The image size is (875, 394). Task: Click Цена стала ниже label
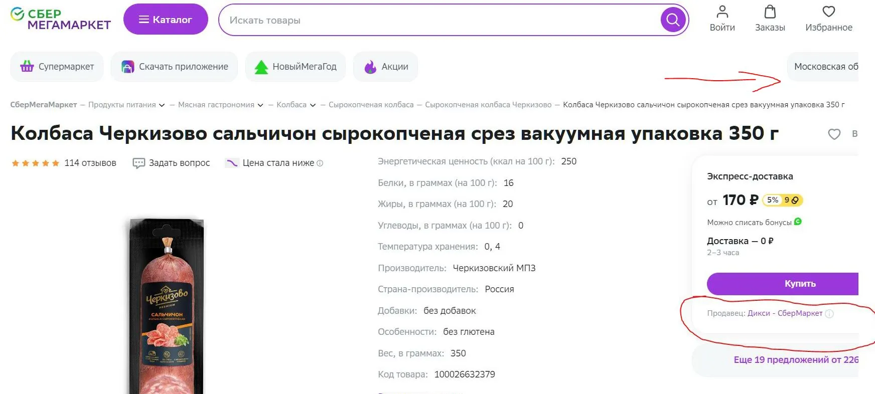(278, 163)
